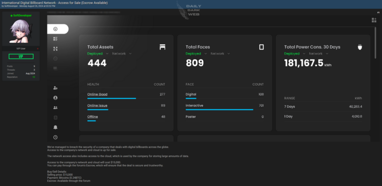
Task: Click the RANGE column header
Action: pos(289,98)
